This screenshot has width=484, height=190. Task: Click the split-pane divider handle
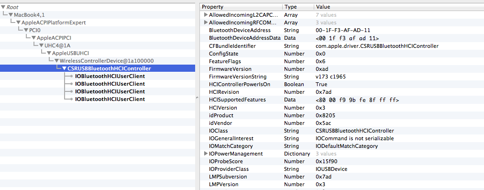[x=197, y=97]
